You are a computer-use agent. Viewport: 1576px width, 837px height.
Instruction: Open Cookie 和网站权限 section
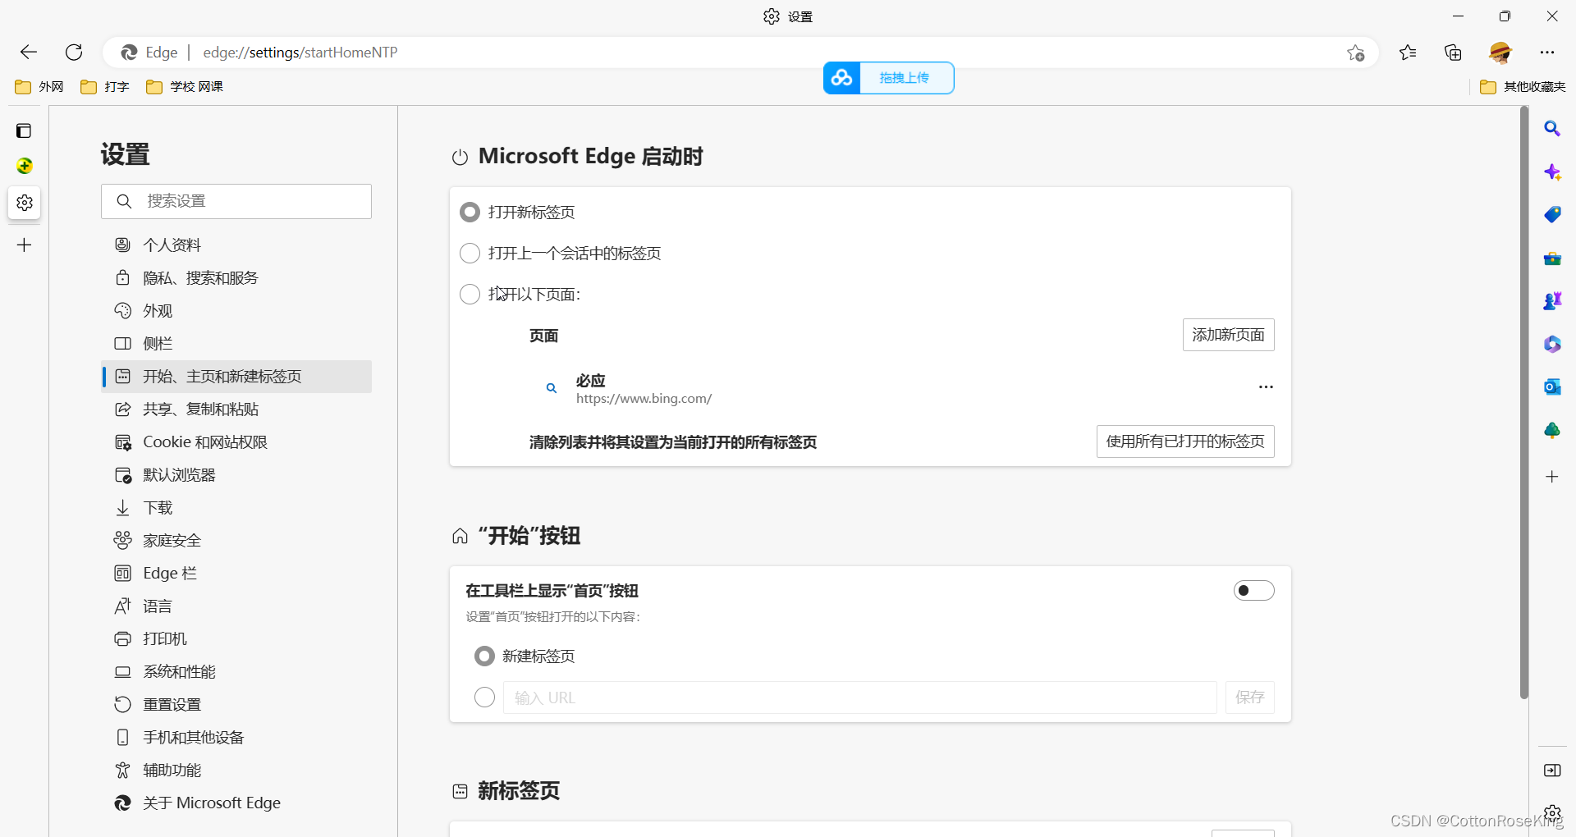tap(236, 441)
